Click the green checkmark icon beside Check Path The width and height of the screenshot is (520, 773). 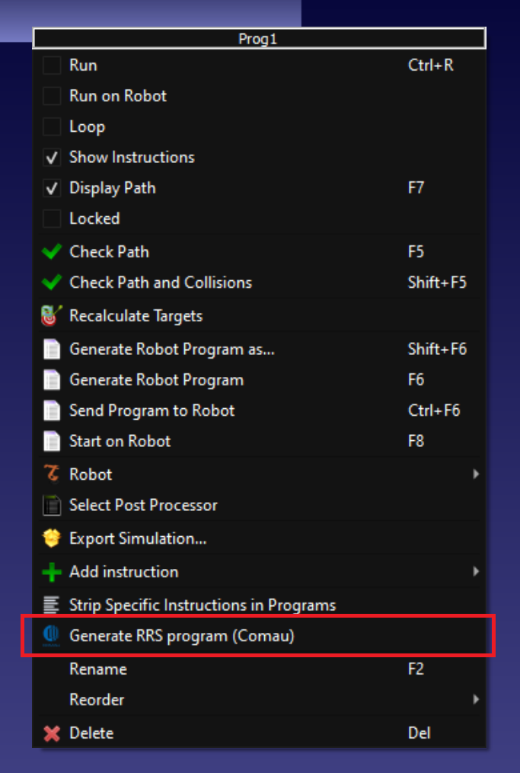coord(52,252)
